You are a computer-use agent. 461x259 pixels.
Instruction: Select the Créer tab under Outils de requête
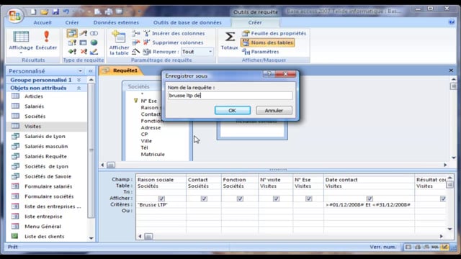pyautogui.click(x=255, y=22)
